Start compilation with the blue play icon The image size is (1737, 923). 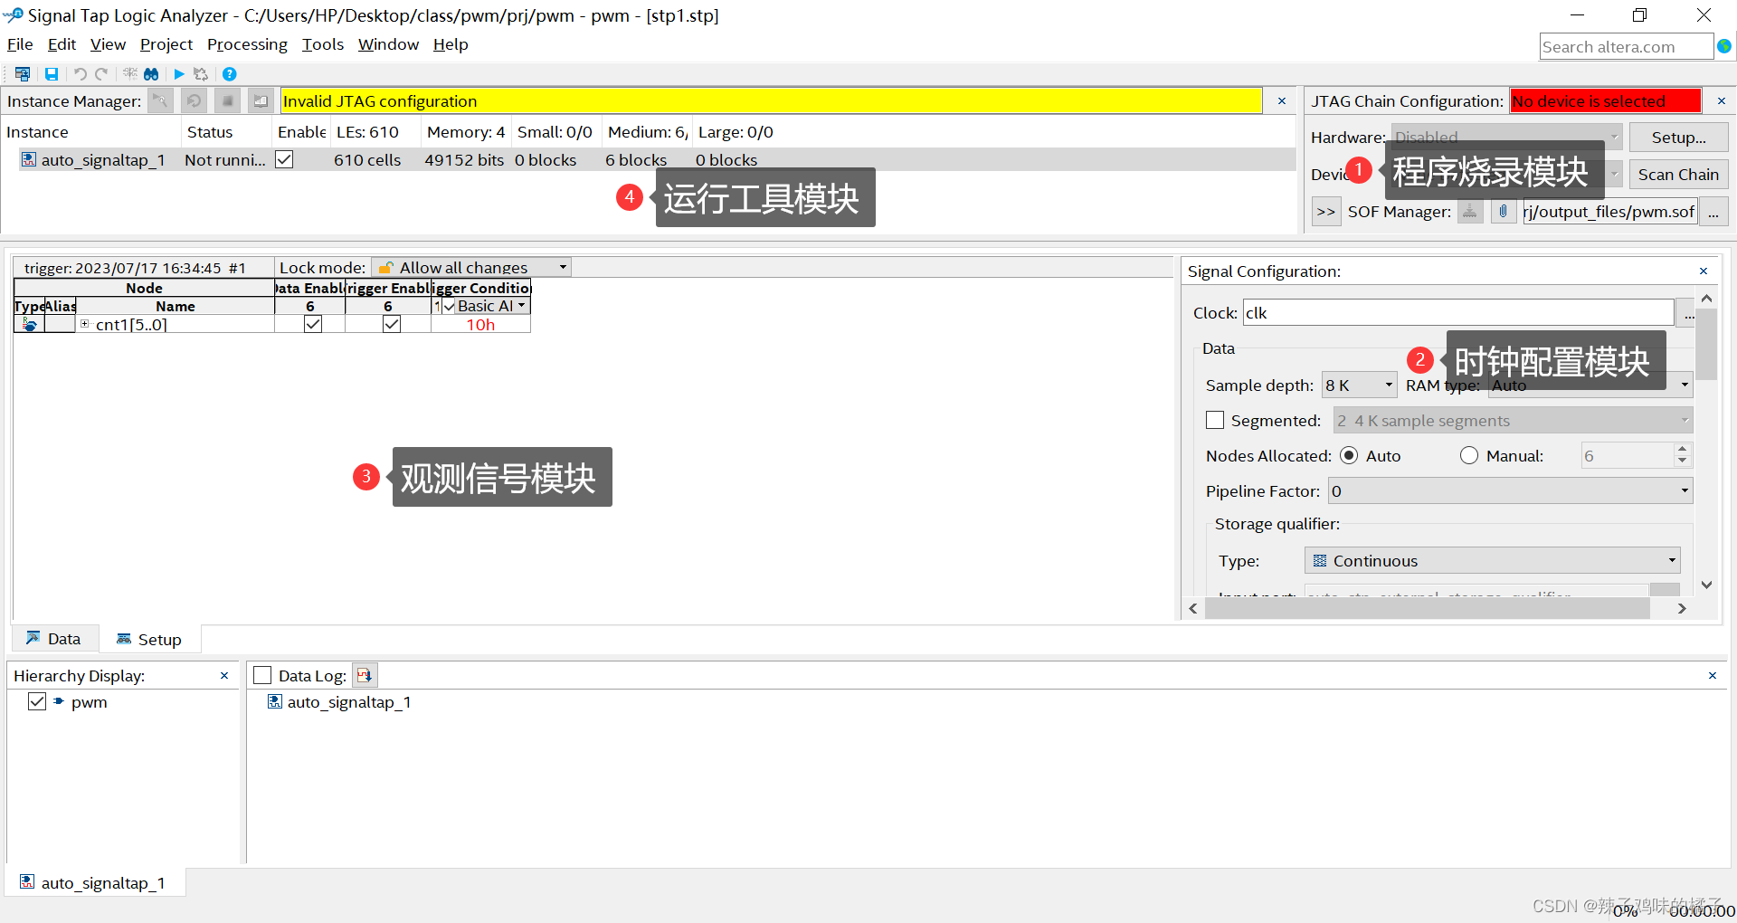[x=179, y=74]
